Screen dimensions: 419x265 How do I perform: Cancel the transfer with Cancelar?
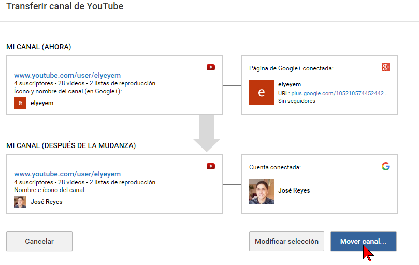click(39, 241)
